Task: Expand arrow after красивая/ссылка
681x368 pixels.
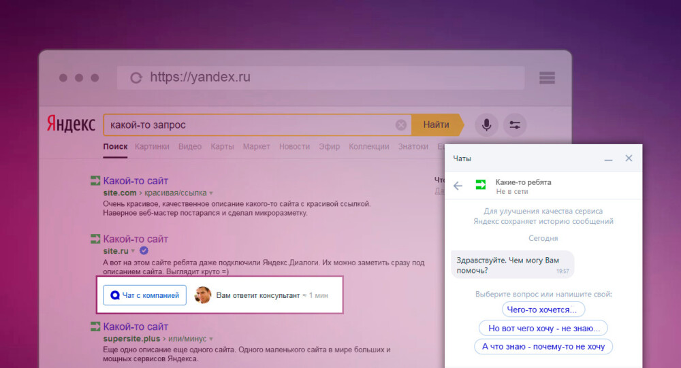Action: click(x=211, y=193)
